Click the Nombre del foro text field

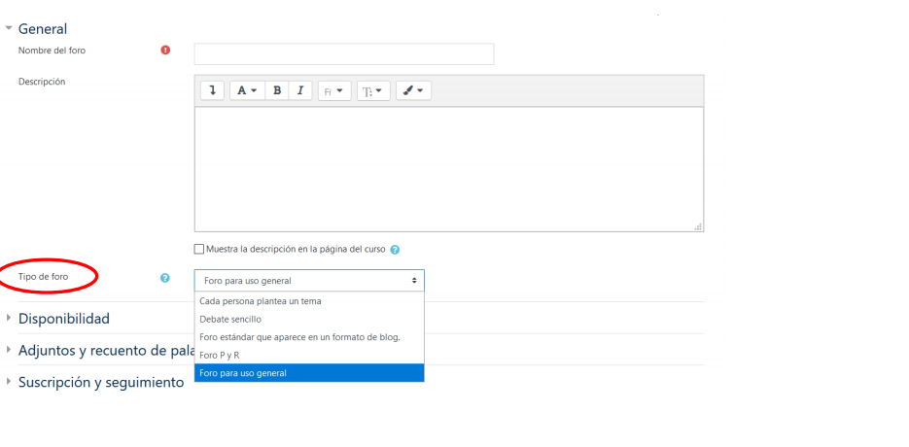point(343,53)
